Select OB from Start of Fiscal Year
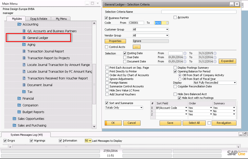The width and height of the screenshot is (248, 159). (180, 79)
